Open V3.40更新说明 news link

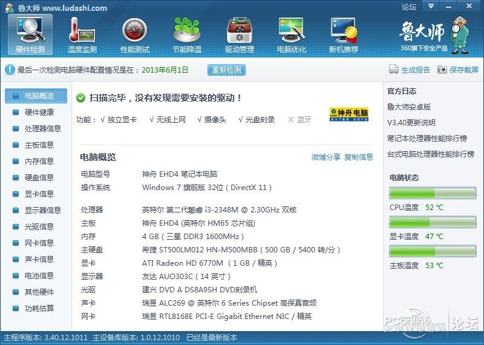pyautogui.click(x=411, y=123)
